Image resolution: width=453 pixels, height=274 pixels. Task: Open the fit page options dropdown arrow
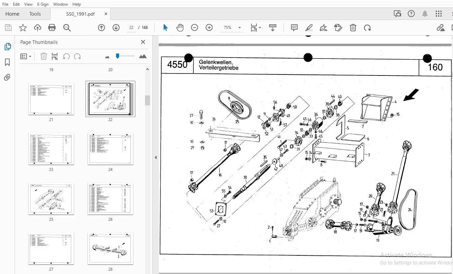(260, 28)
